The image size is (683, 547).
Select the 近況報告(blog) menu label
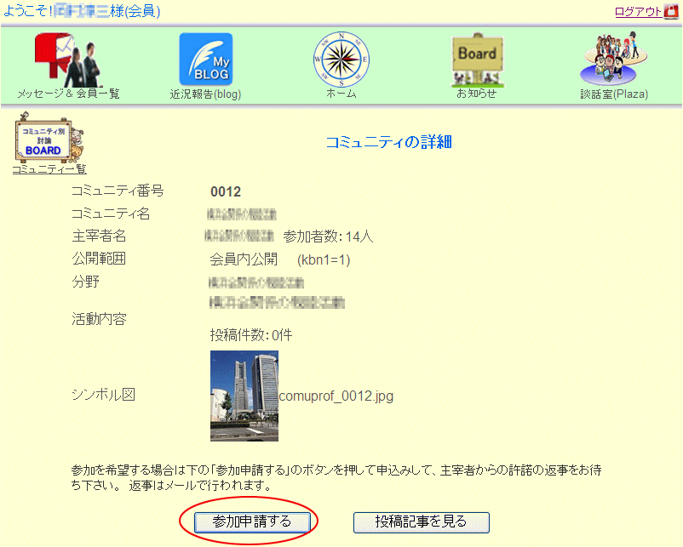click(x=205, y=94)
